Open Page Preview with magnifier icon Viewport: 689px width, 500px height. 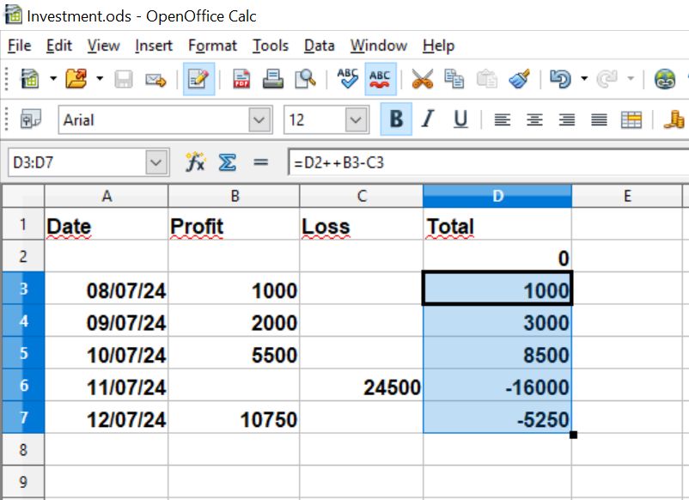tap(305, 79)
